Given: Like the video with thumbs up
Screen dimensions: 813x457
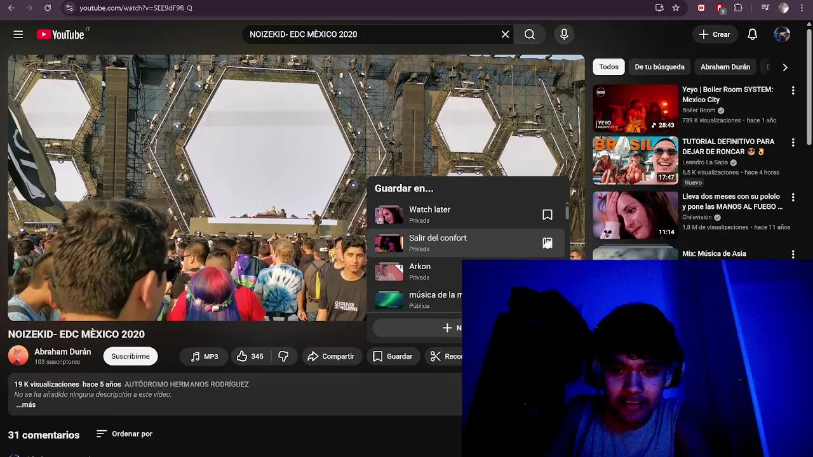Looking at the screenshot, I should (x=250, y=356).
